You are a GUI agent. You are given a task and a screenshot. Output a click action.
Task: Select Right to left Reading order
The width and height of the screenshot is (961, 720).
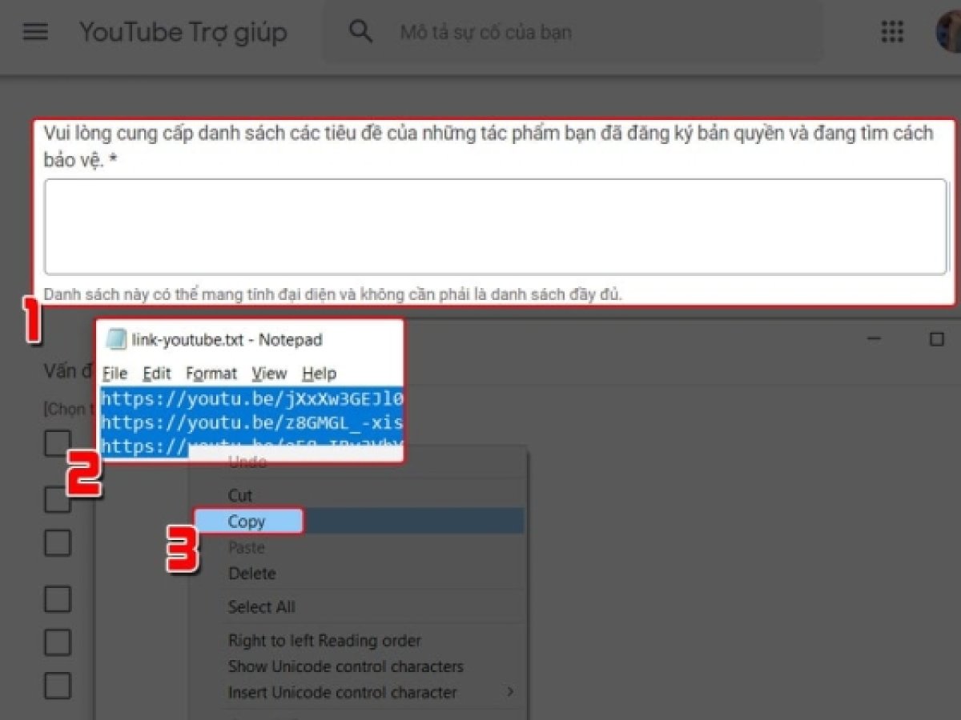[x=356, y=641]
